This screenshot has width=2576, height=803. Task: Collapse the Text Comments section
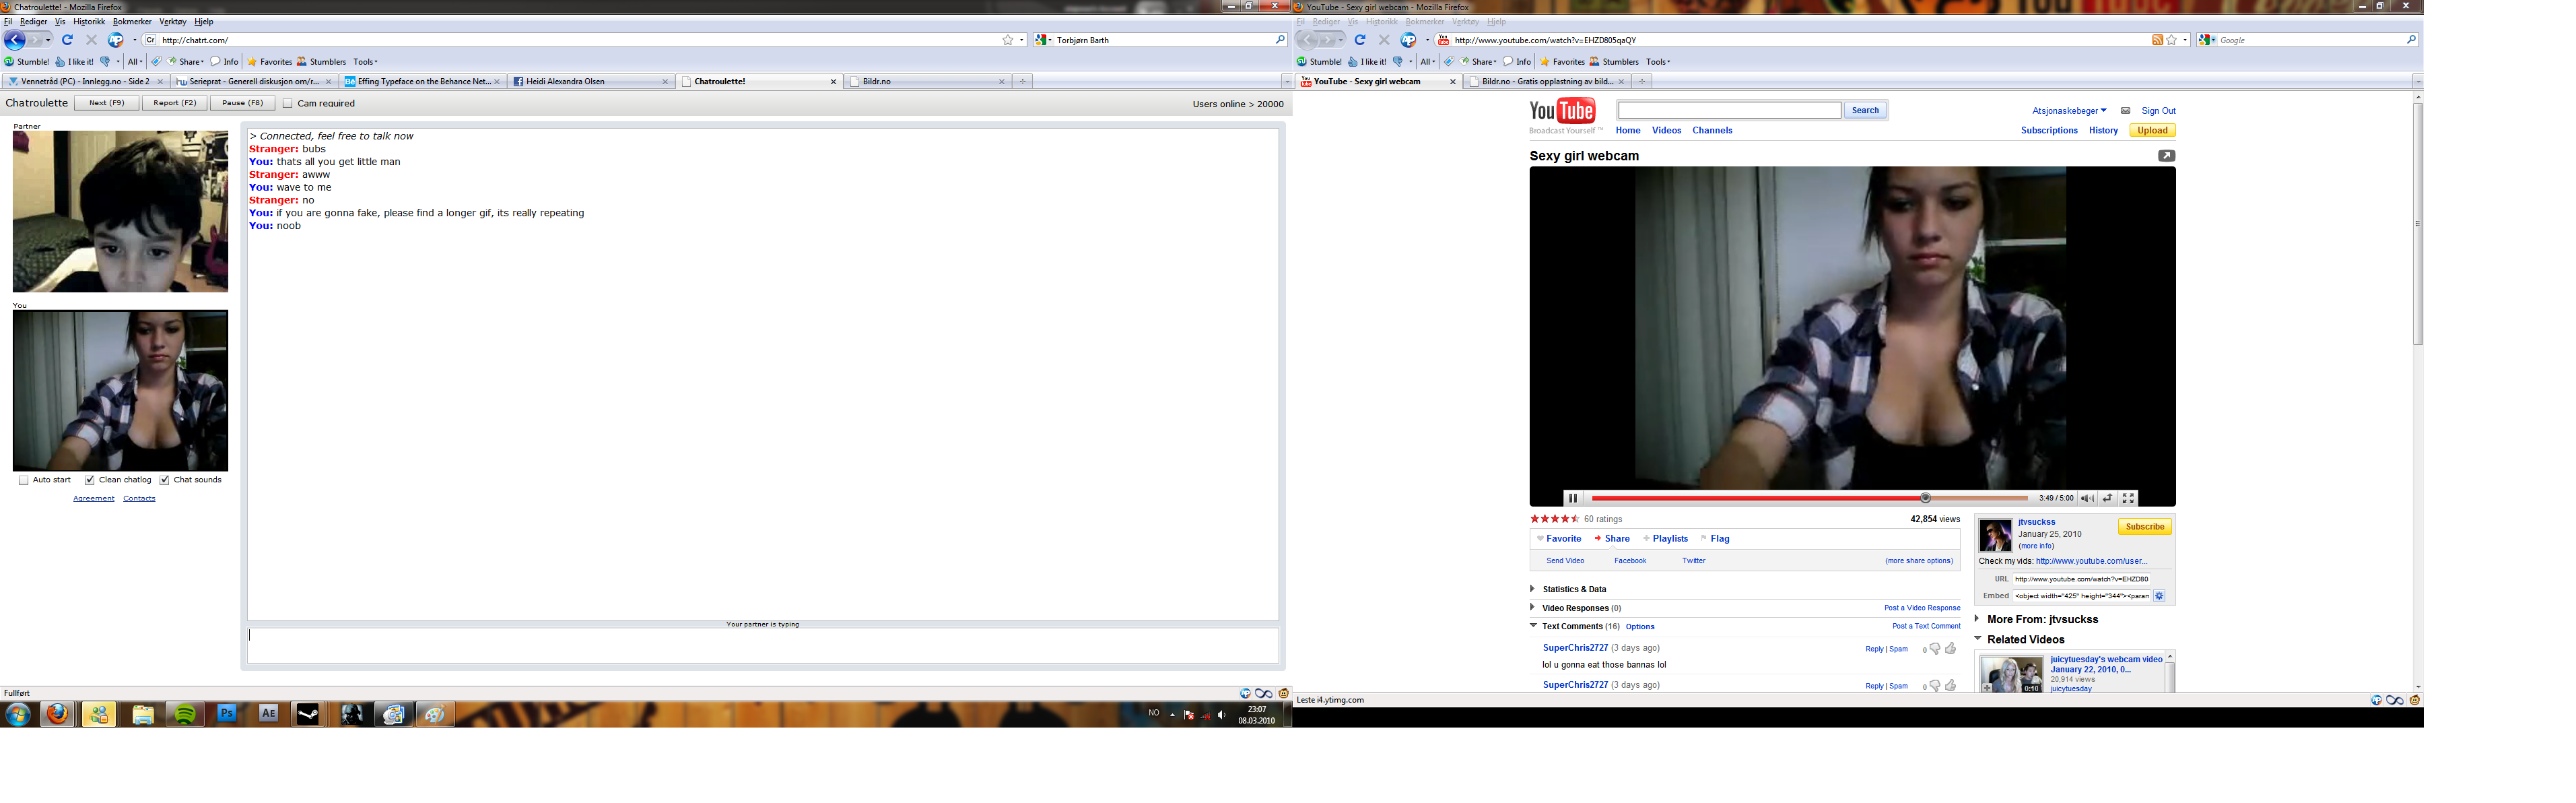click(x=1533, y=626)
